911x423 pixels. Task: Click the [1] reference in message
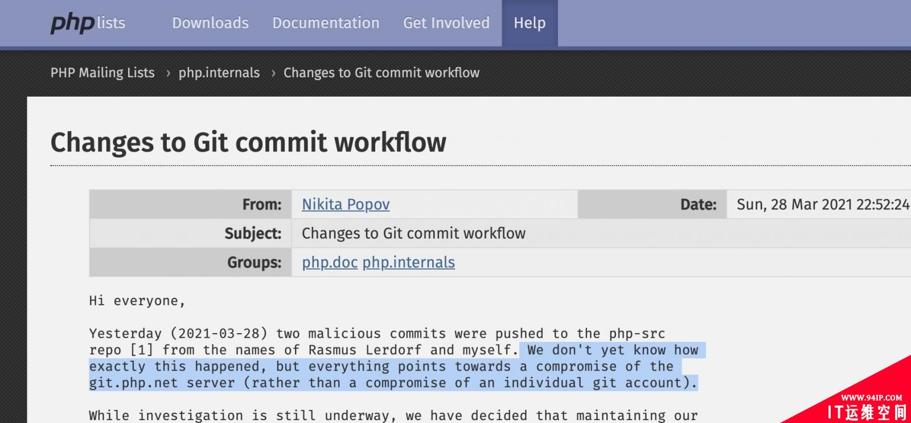point(141,350)
